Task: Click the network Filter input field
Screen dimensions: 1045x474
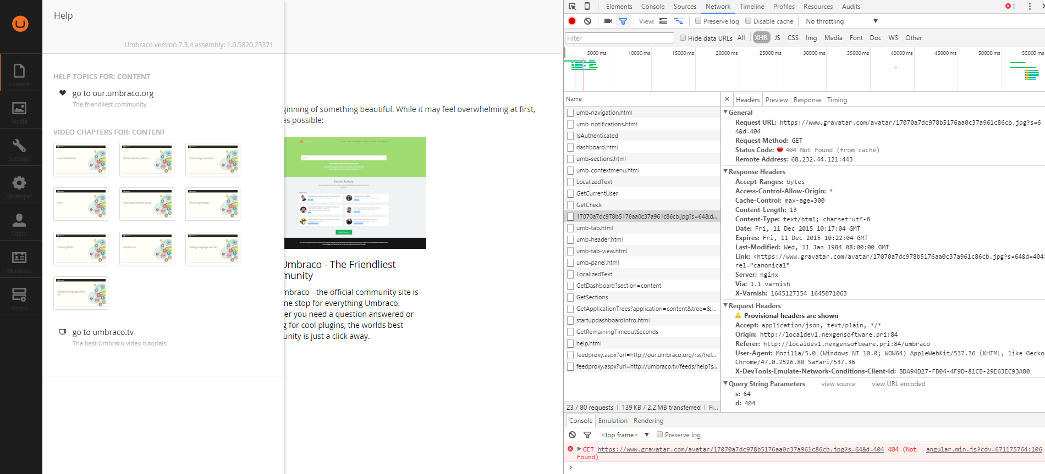Action: coord(619,38)
